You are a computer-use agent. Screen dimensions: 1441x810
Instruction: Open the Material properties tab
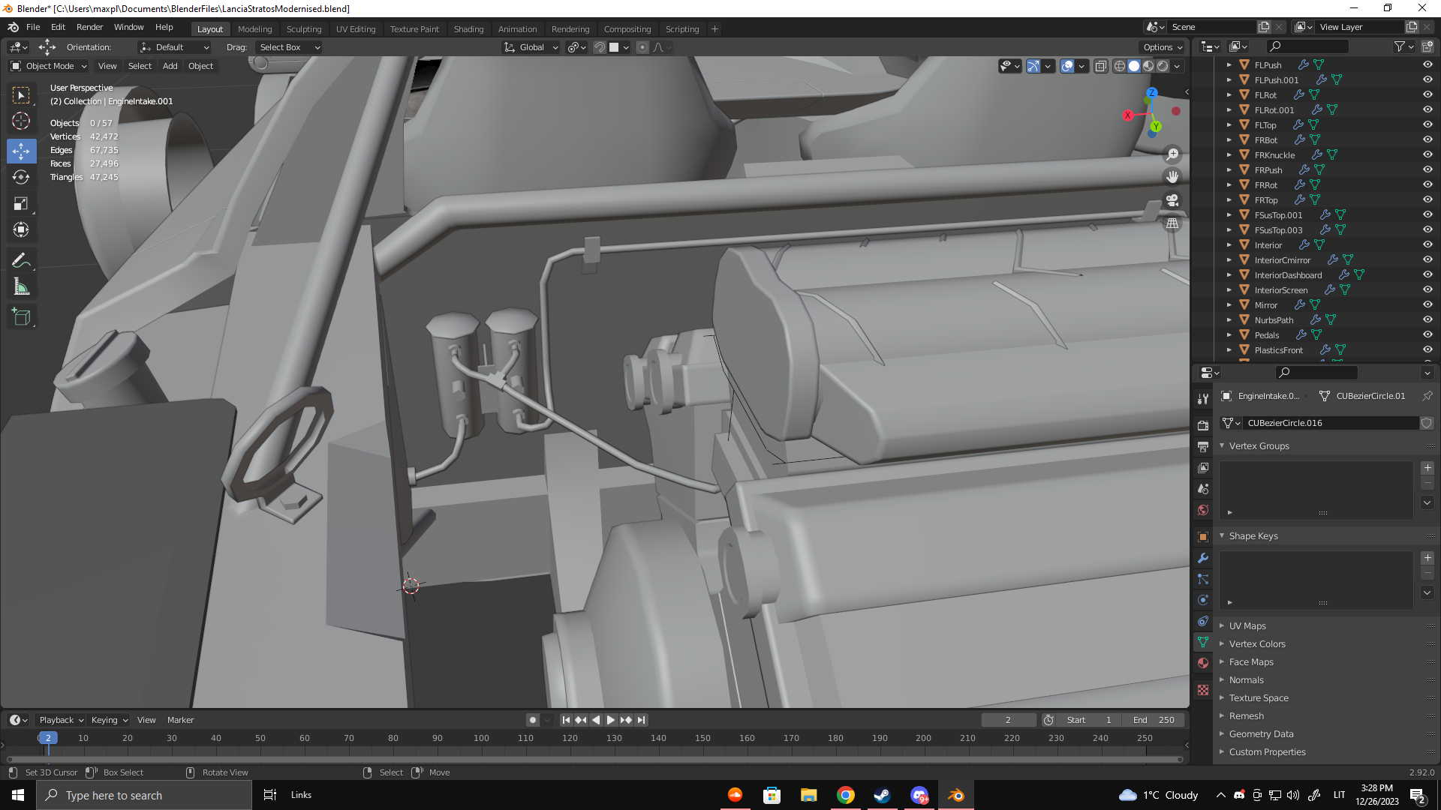1203,663
